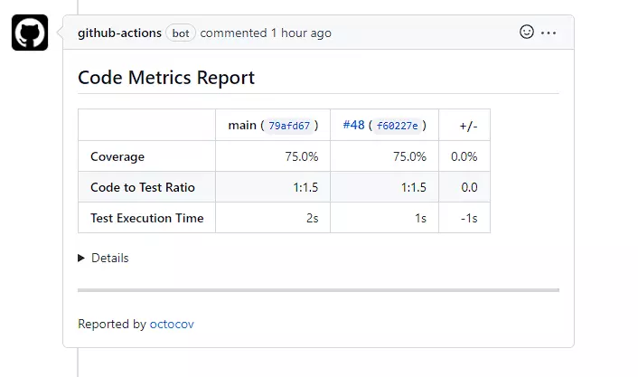
Task: Select the Code to Test Ratio row label
Action: point(142,187)
